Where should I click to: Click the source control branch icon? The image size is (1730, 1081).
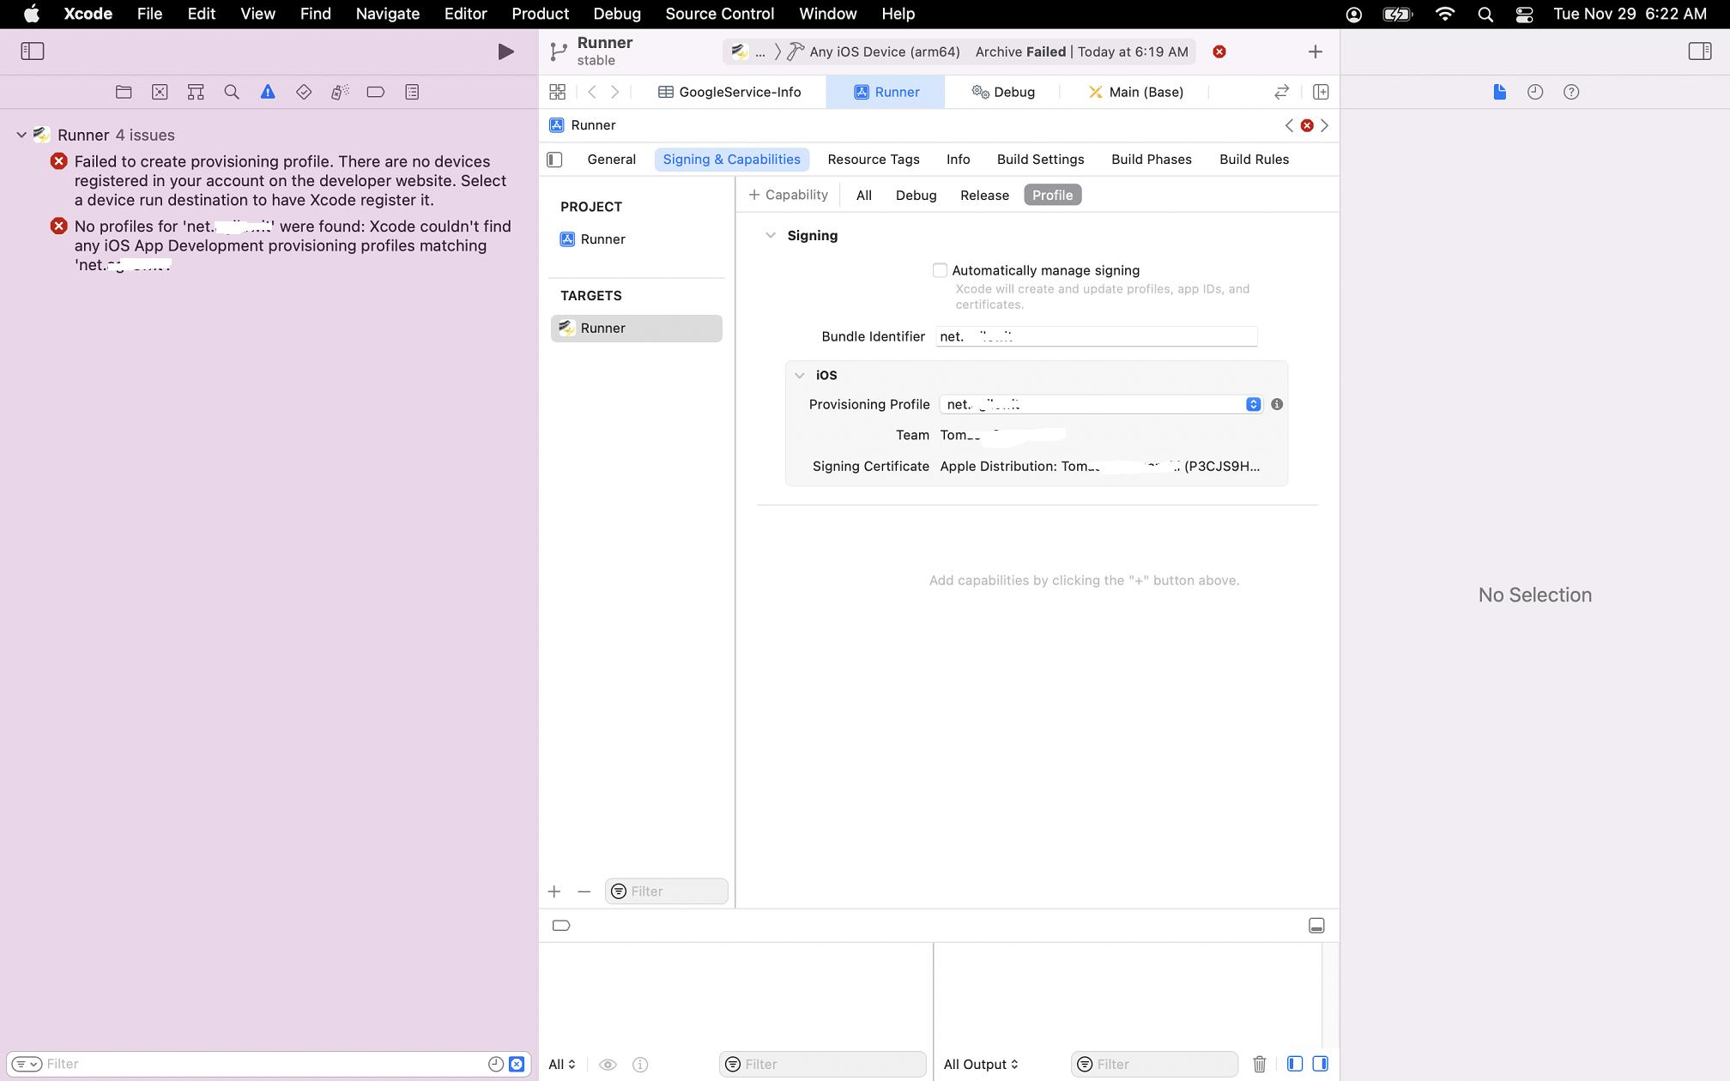(x=559, y=51)
